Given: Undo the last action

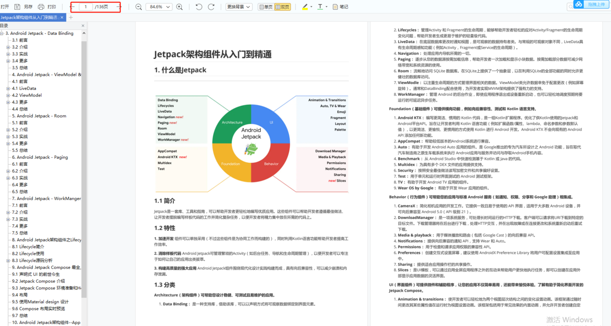Looking at the screenshot, I should pyautogui.click(x=199, y=7).
